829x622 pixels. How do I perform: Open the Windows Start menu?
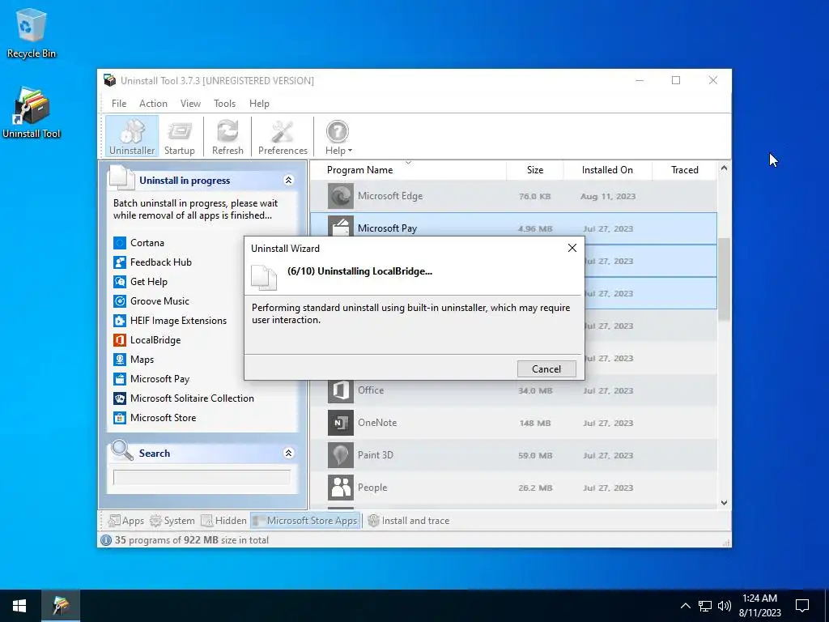point(19,606)
